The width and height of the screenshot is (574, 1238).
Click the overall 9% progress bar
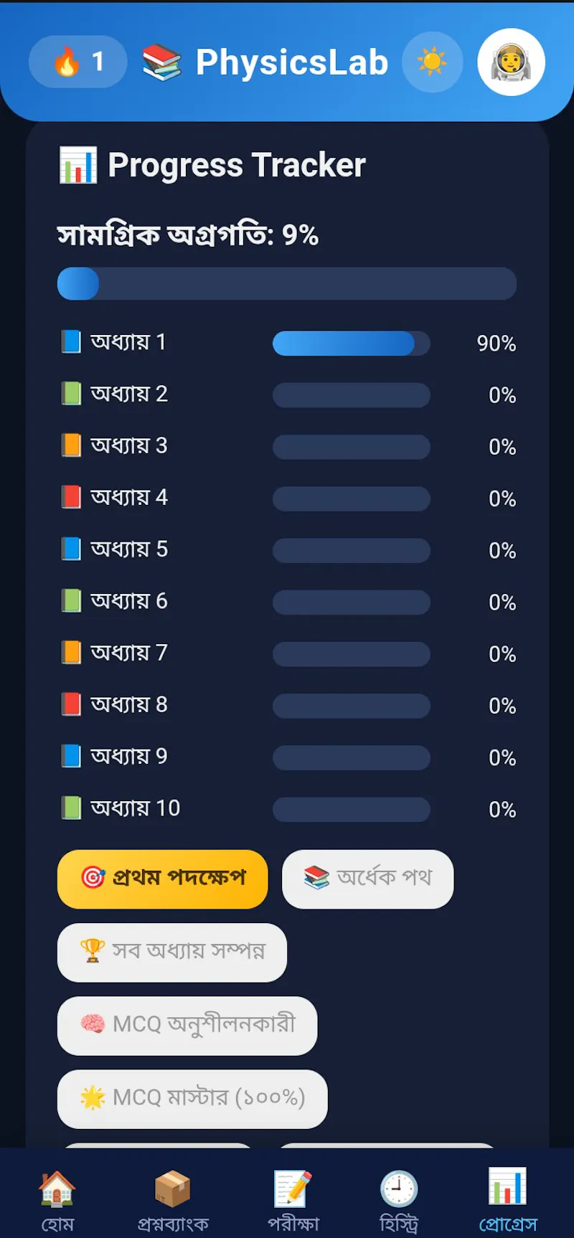pyautogui.click(x=287, y=283)
